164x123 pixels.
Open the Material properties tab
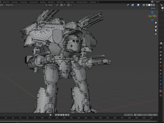click(161, 91)
